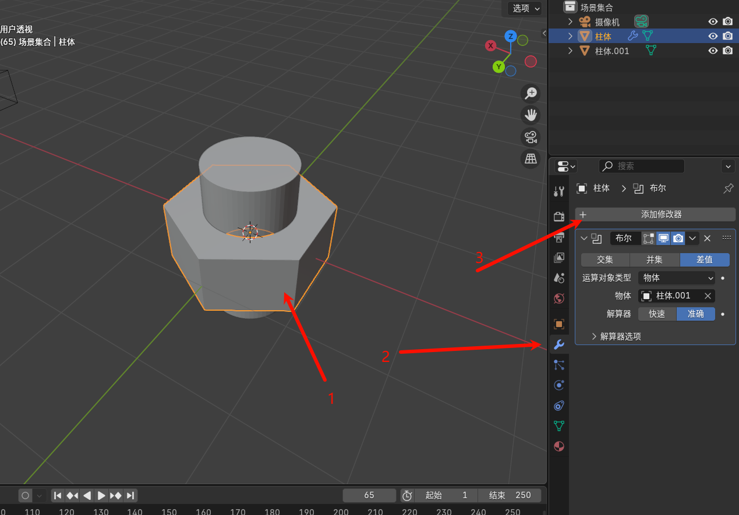Screen dimensions: 739x515
Task: Expand the 摄像机 item in the outliner
Action: [571, 22]
